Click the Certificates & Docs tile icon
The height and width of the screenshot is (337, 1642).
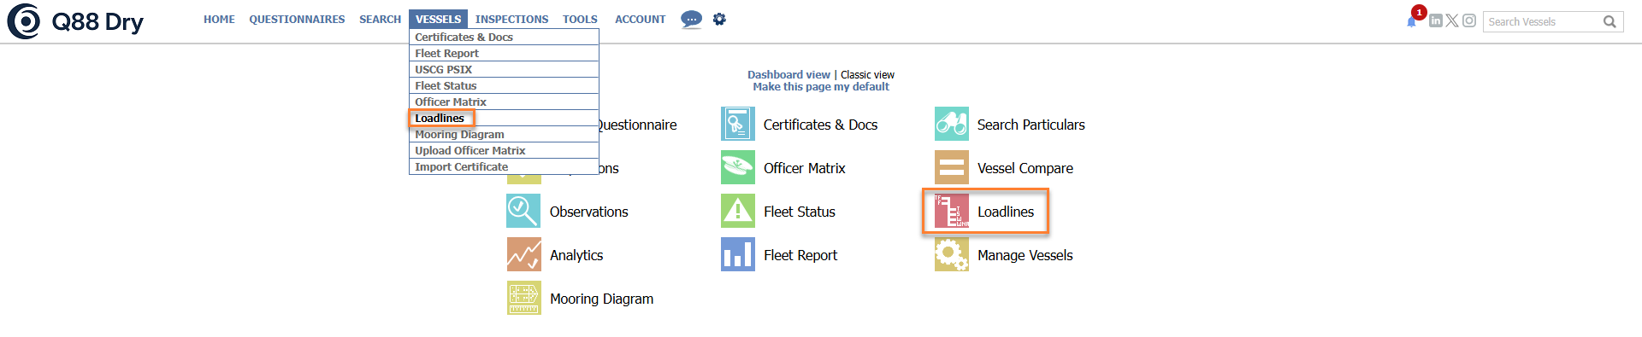pyautogui.click(x=737, y=124)
